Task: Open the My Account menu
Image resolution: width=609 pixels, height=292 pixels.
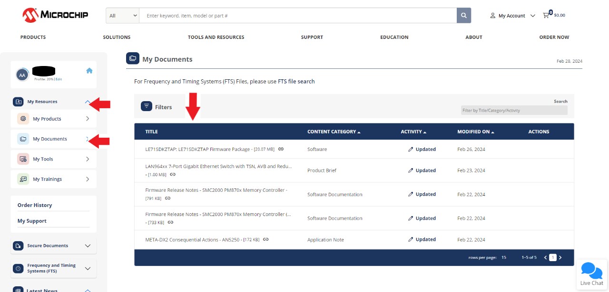Action: pos(511,15)
